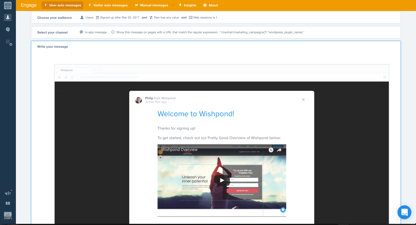Edit the Plan has any value filter
The width and height of the screenshot is (416, 225).
[x=166, y=18]
